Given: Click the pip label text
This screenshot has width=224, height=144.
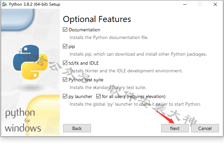Looking at the screenshot, I should pos(72,47).
